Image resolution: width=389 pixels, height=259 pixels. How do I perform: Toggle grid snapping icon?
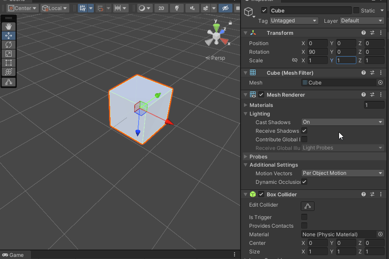[x=100, y=8]
